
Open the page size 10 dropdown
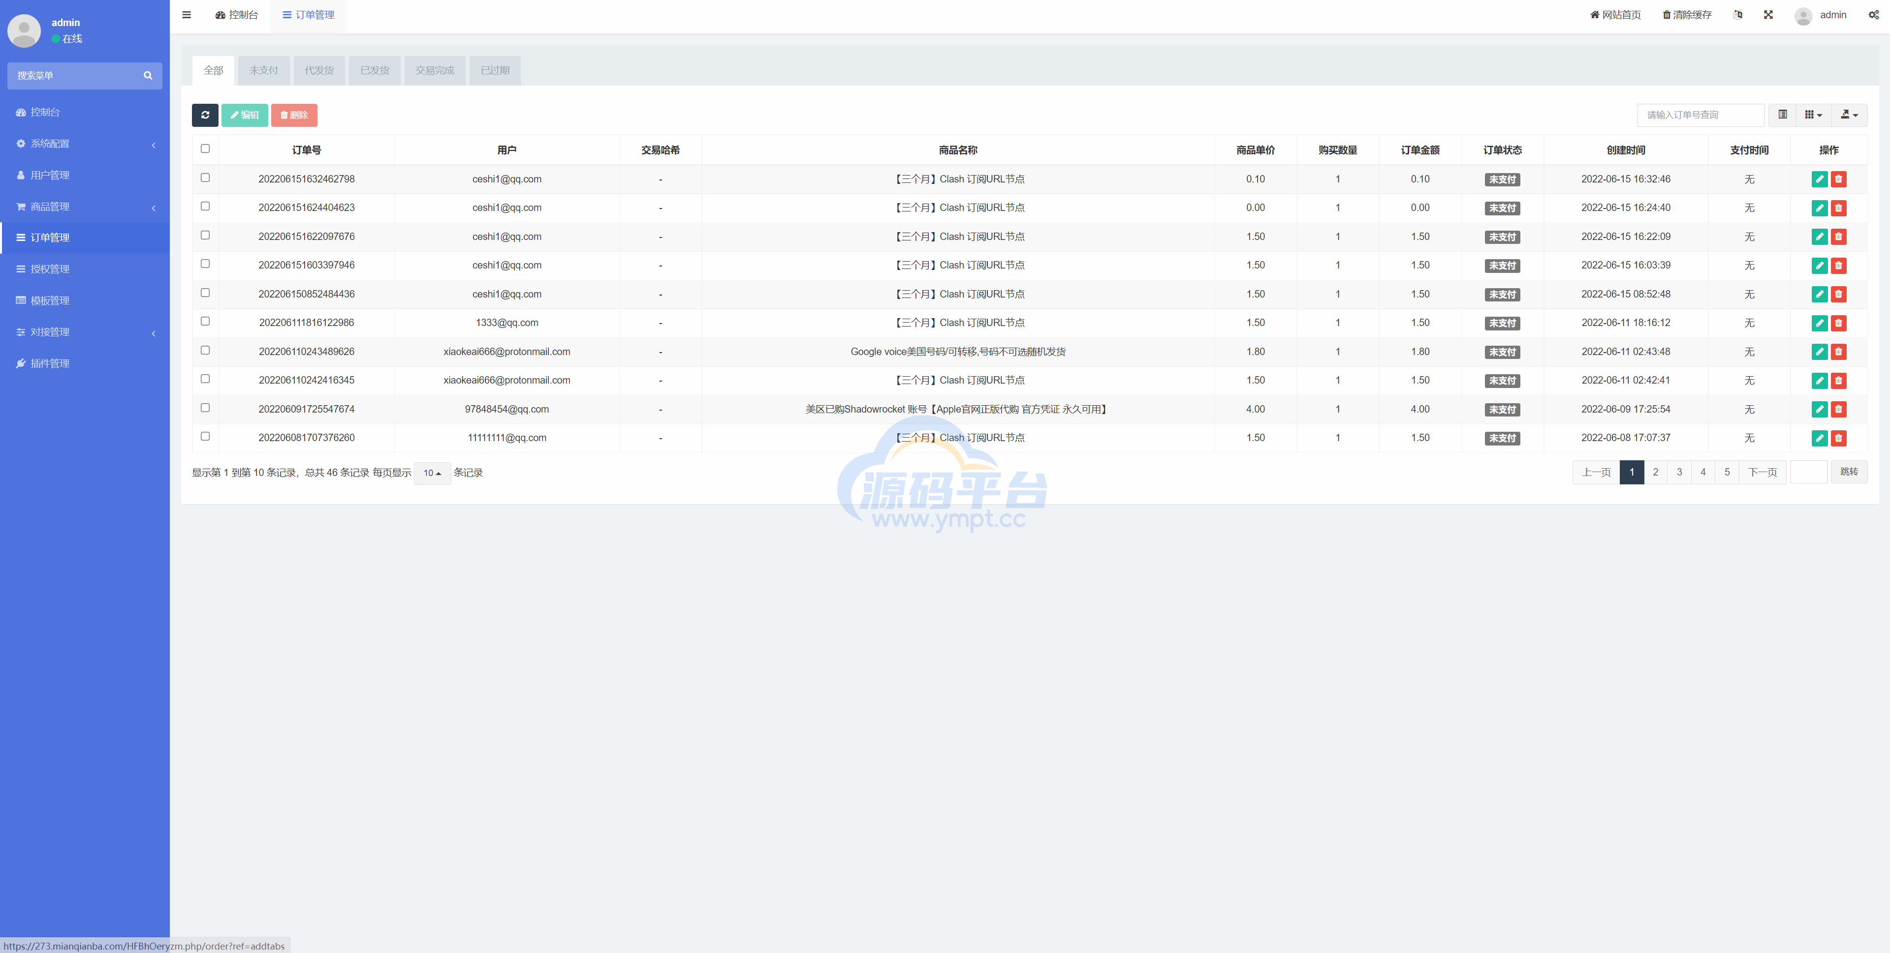pyautogui.click(x=432, y=474)
